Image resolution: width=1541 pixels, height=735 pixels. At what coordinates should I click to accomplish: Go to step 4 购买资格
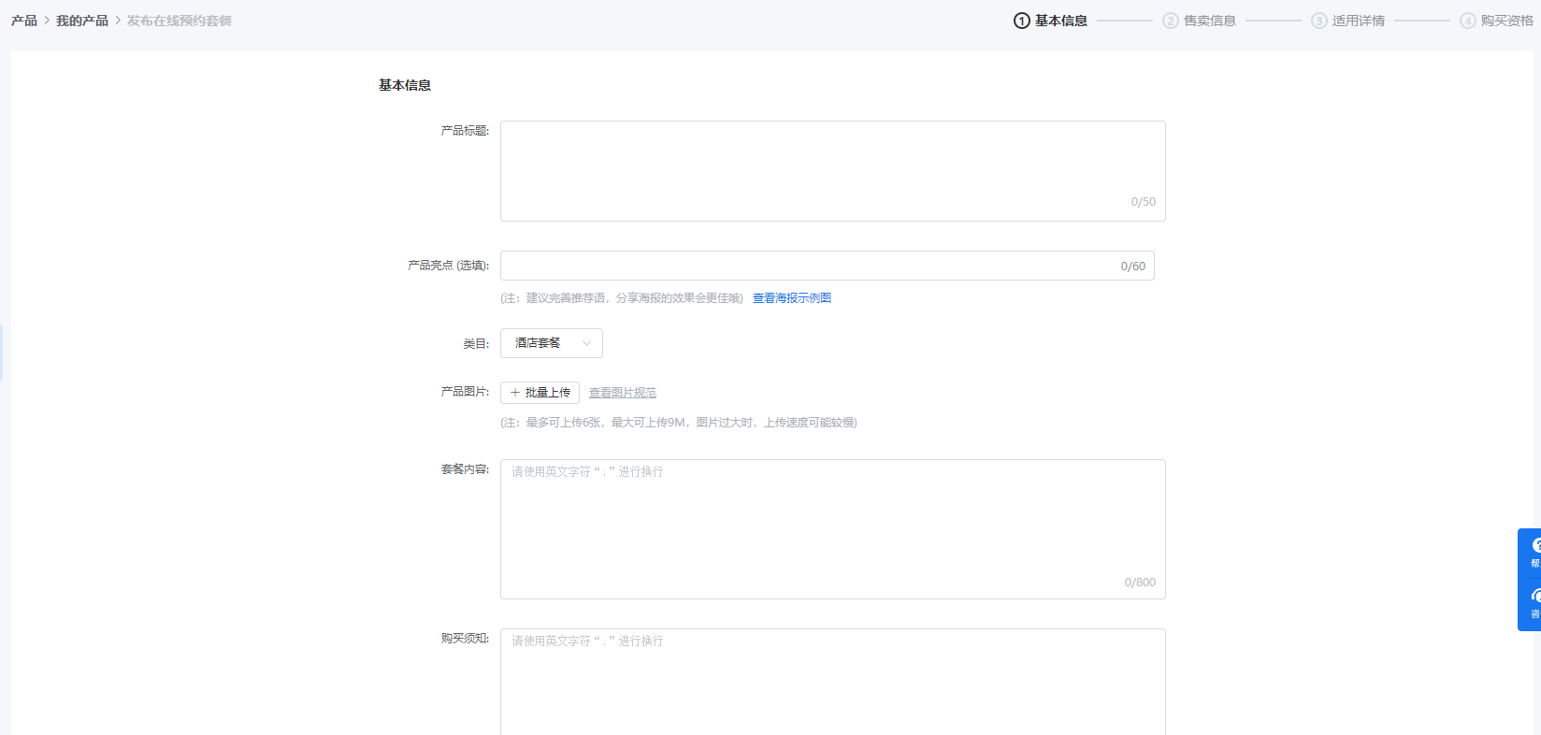(x=1497, y=21)
